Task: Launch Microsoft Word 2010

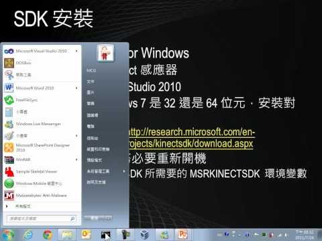Action: click(x=42, y=88)
